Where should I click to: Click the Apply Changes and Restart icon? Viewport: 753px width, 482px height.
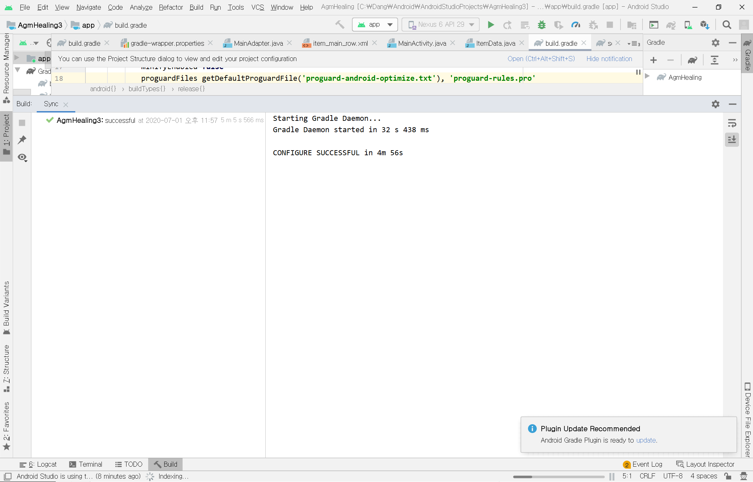pyautogui.click(x=507, y=25)
